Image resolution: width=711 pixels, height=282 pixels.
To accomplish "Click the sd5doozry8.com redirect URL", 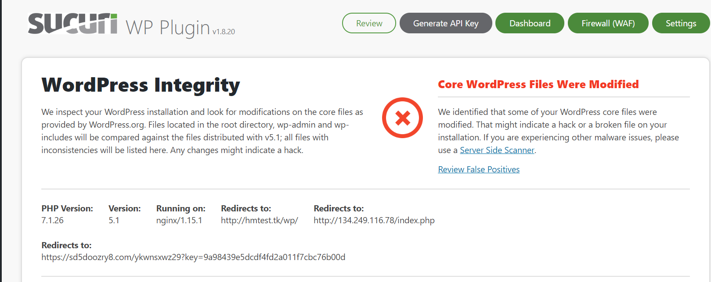I will 193,257.
